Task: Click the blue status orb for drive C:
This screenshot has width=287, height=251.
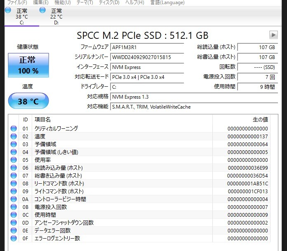Action: pyautogui.click(x=8, y=10)
